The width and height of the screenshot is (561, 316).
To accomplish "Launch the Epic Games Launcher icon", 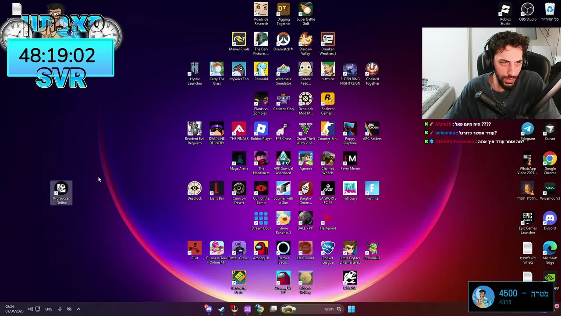I will (528, 223).
